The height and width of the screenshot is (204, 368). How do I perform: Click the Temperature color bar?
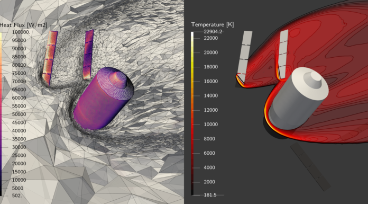point(192,113)
